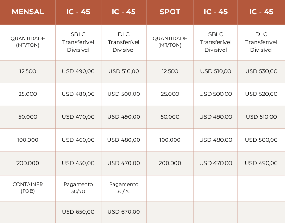Click the SPOT header cell
Screen dimensions: 285x223
pyautogui.click(x=170, y=12)
